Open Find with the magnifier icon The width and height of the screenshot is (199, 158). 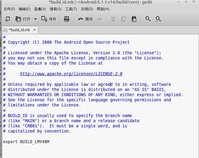(148, 19)
